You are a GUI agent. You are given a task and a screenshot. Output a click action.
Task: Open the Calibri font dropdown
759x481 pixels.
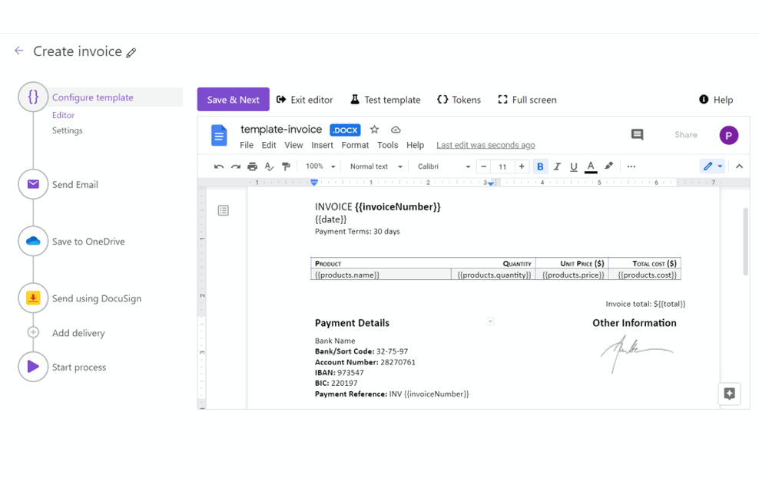click(x=444, y=166)
